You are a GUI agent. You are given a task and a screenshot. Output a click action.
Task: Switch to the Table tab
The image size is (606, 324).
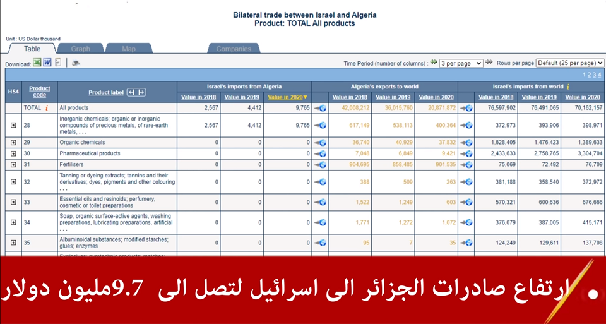click(x=32, y=49)
